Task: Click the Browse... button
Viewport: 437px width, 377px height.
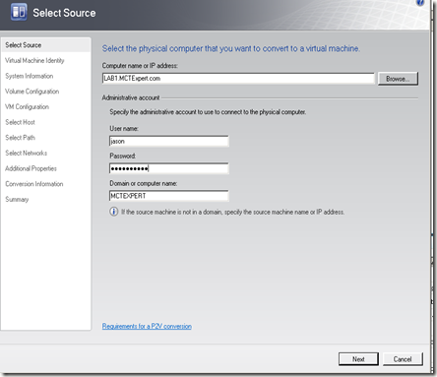Action: click(398, 79)
